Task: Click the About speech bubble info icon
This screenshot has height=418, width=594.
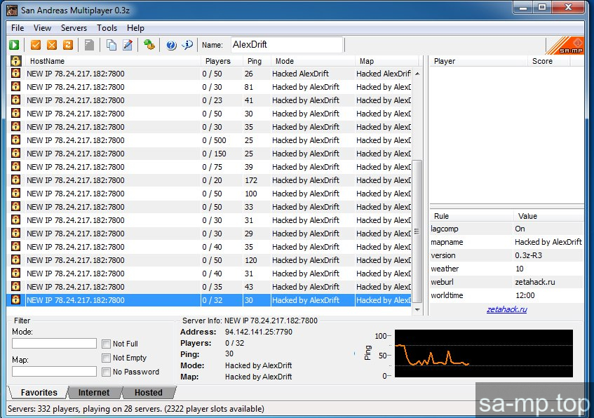Action: 187,45
